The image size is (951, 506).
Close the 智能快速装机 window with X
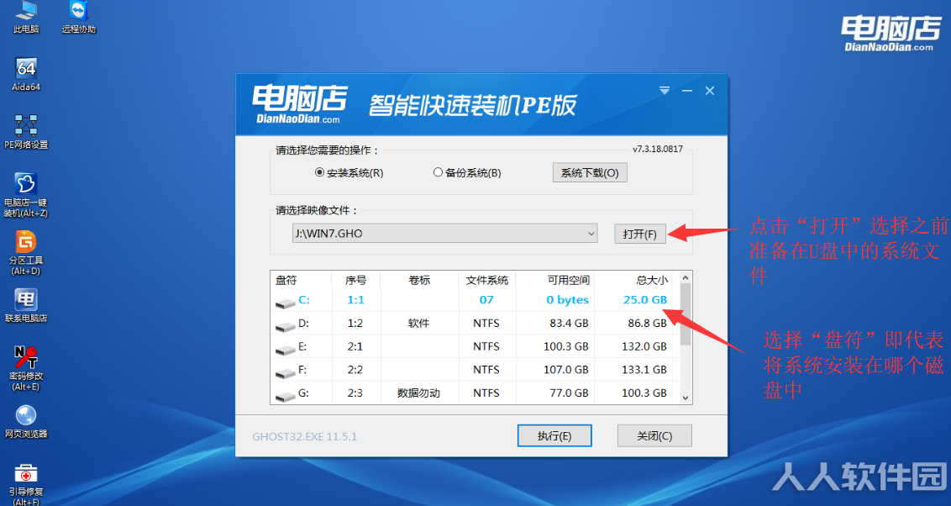[x=710, y=91]
